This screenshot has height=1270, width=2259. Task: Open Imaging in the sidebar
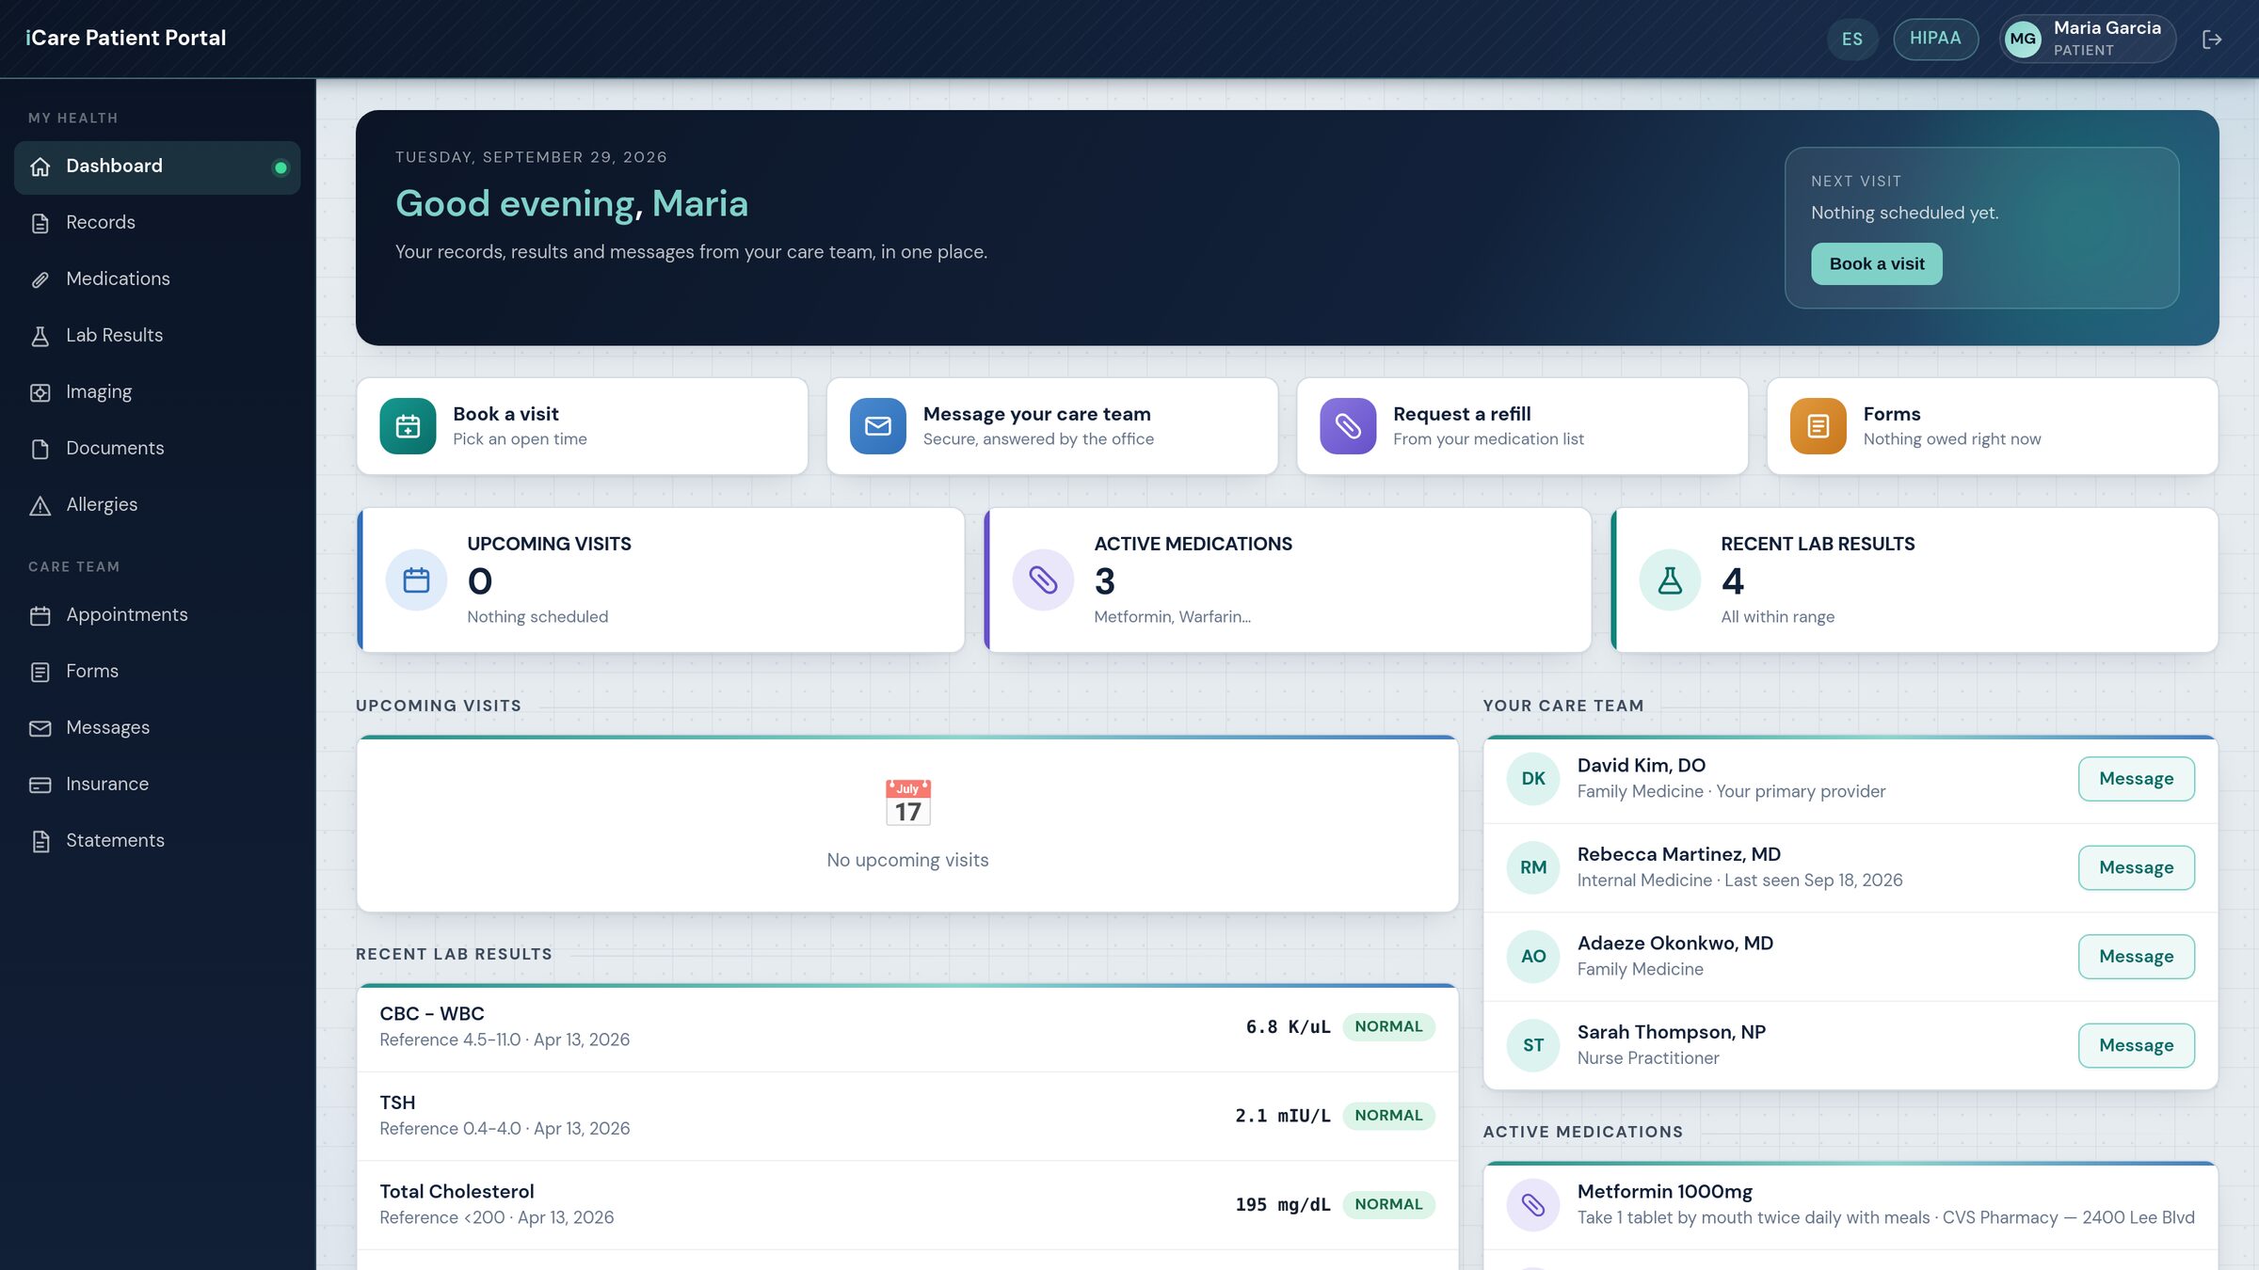tap(157, 392)
